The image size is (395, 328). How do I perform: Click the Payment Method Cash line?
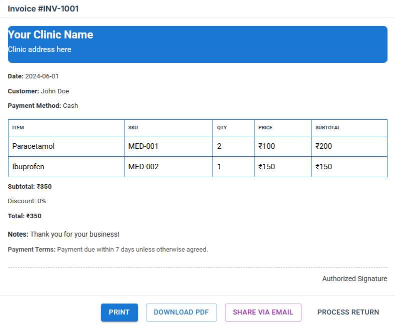(43, 106)
